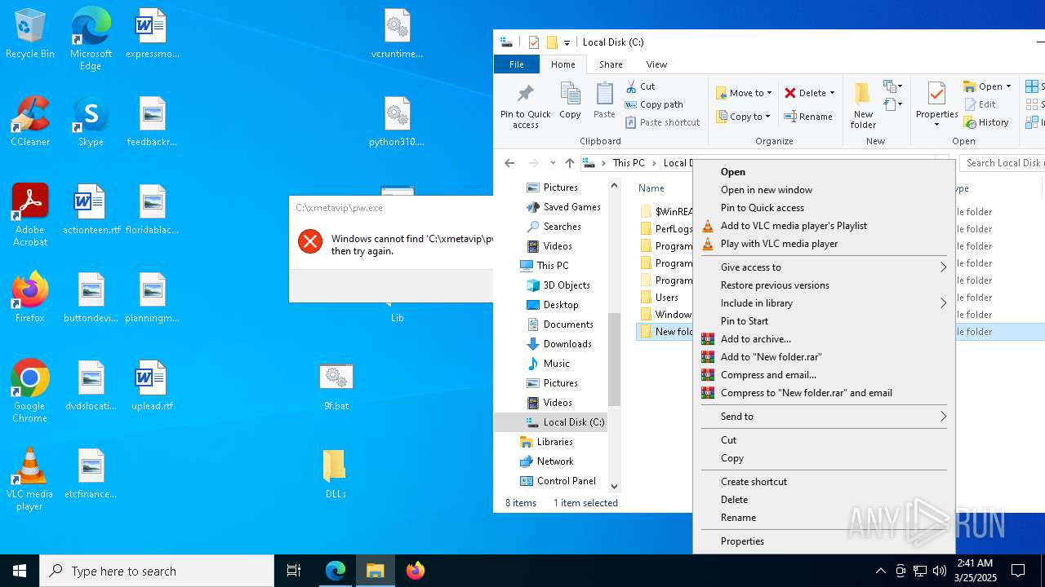Click Edit in the Open group

coord(980,104)
